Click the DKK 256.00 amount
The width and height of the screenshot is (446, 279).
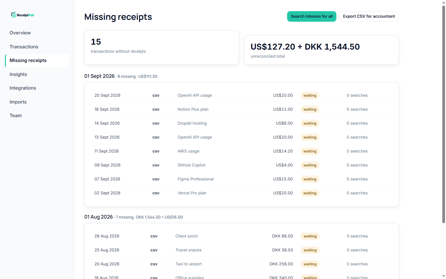281,264
